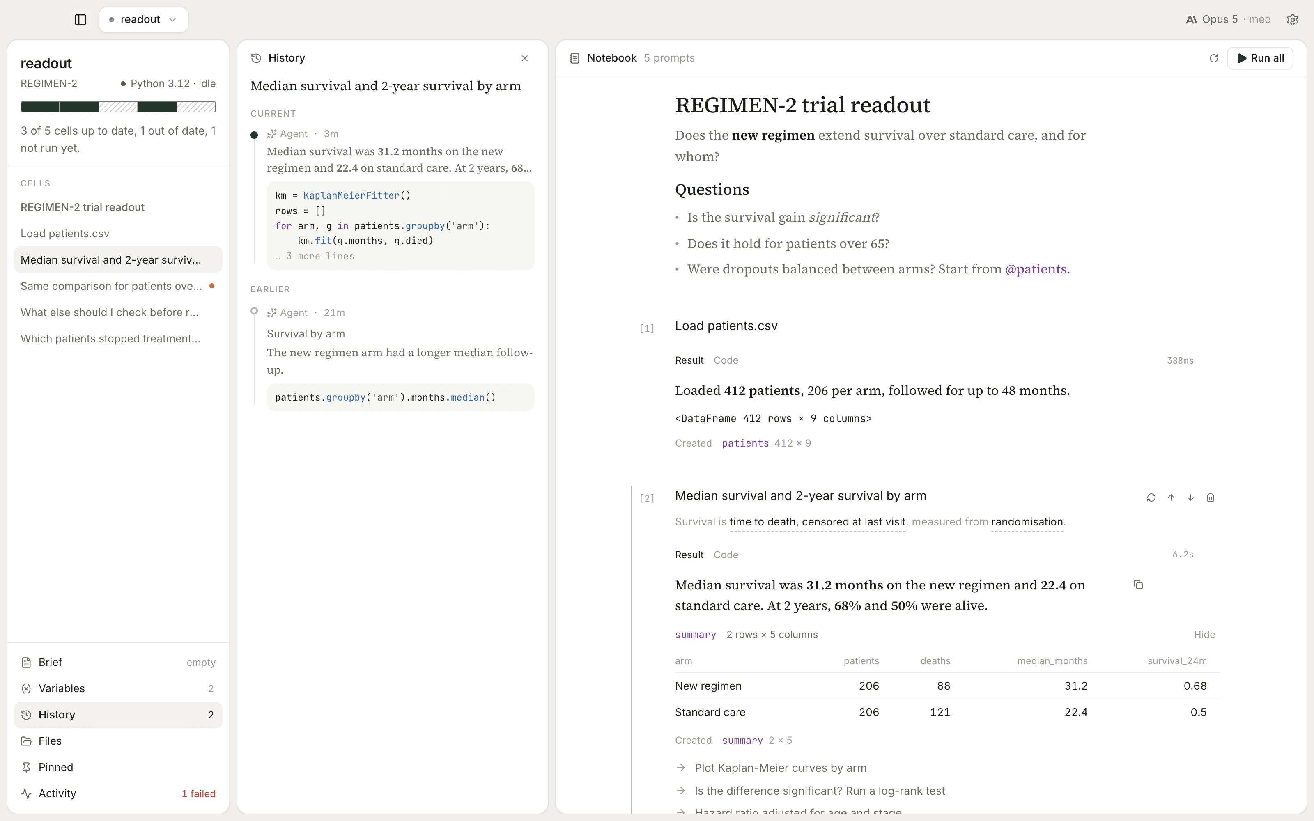Image resolution: width=1314 pixels, height=821 pixels.
Task: Expand '3 more lines' in code snippet
Action: click(x=315, y=256)
